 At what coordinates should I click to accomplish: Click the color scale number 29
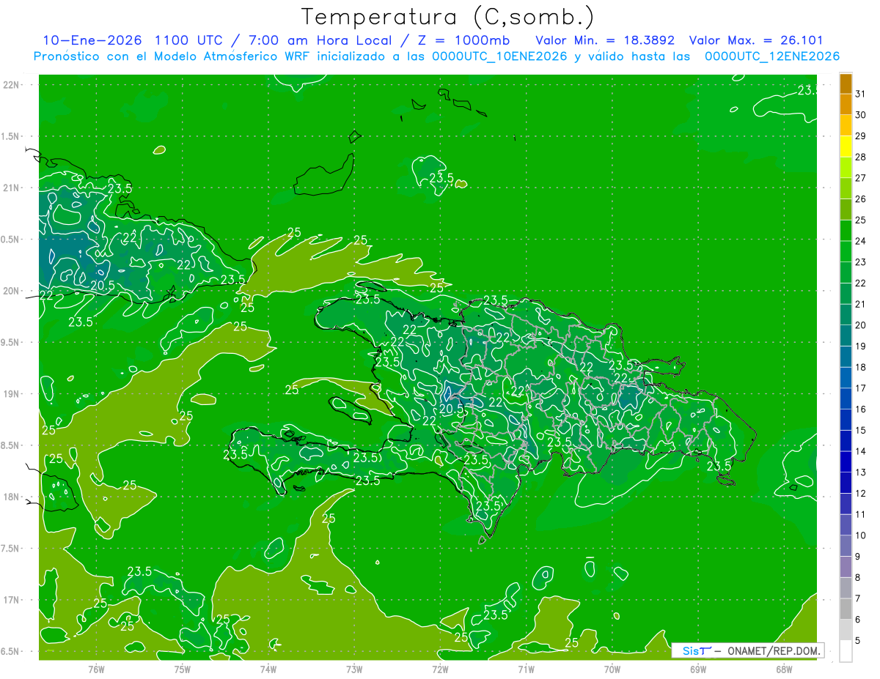(861, 136)
